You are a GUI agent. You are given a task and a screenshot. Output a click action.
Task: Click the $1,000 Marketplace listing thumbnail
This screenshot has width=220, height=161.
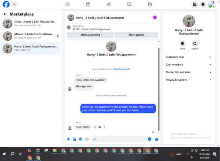point(69,27)
